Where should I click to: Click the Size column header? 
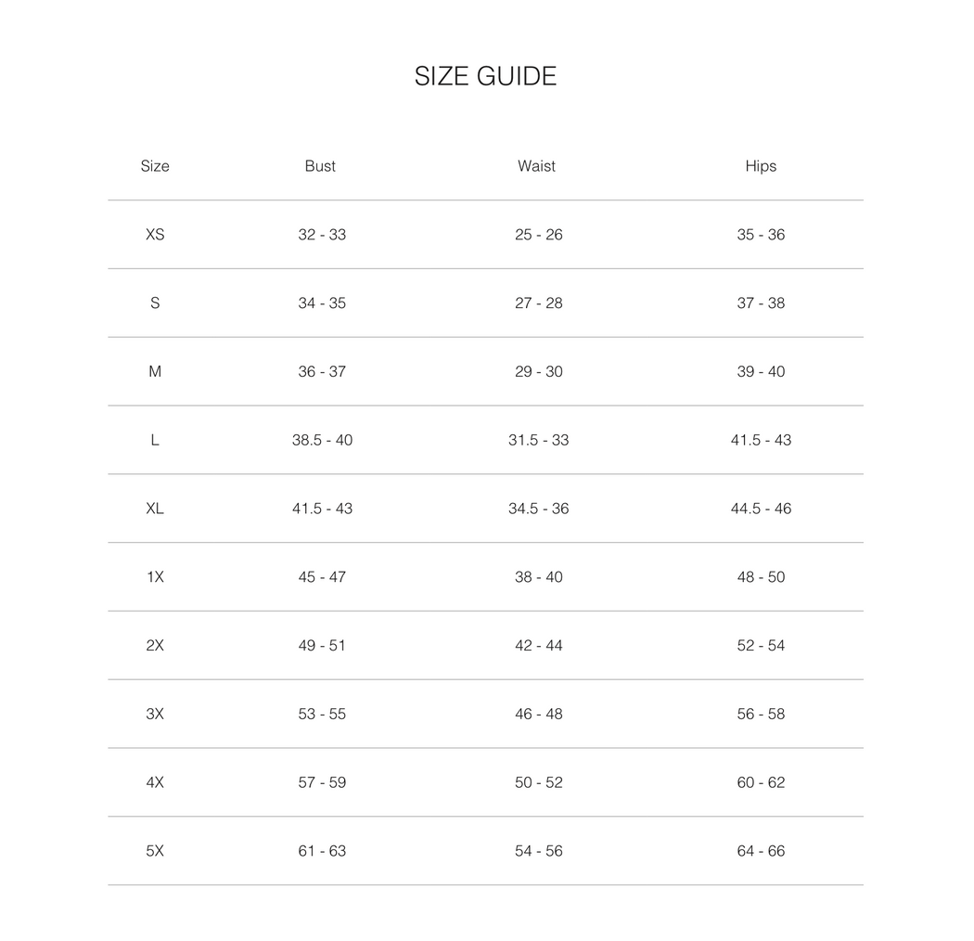coord(155,166)
